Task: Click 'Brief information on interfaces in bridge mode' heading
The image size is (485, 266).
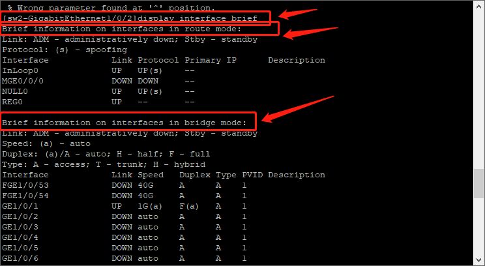Action: coord(124,123)
